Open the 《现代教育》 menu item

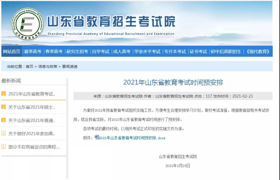click(258, 51)
